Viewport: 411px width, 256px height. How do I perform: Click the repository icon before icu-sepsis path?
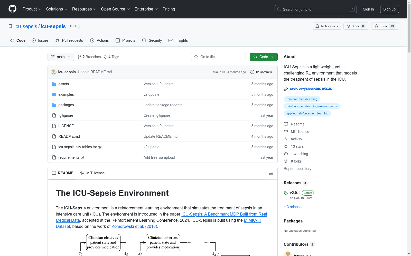[x=10, y=26]
